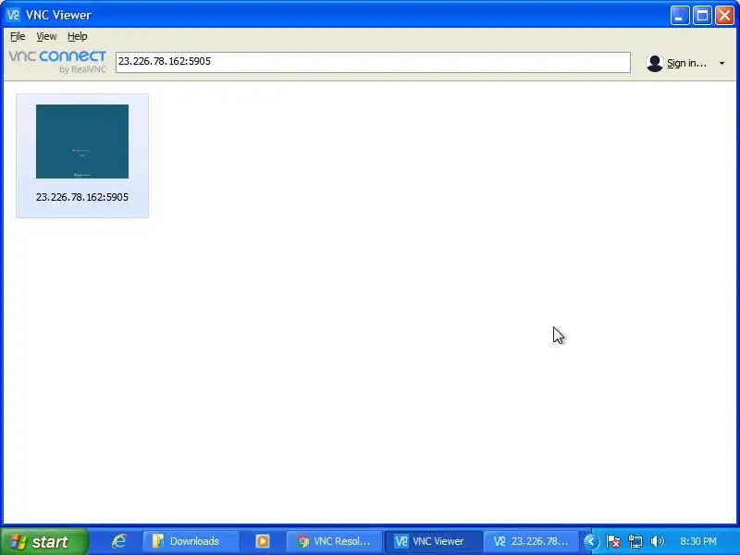Click the VNC Viewer title bar icon
Viewport: 740px width, 555px height.
13,15
